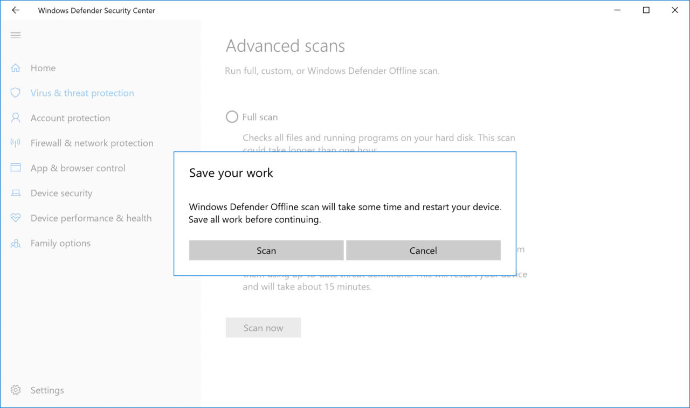Viewport: 690px width, 408px height.
Task: Open Device performance & health section
Action: pos(91,218)
